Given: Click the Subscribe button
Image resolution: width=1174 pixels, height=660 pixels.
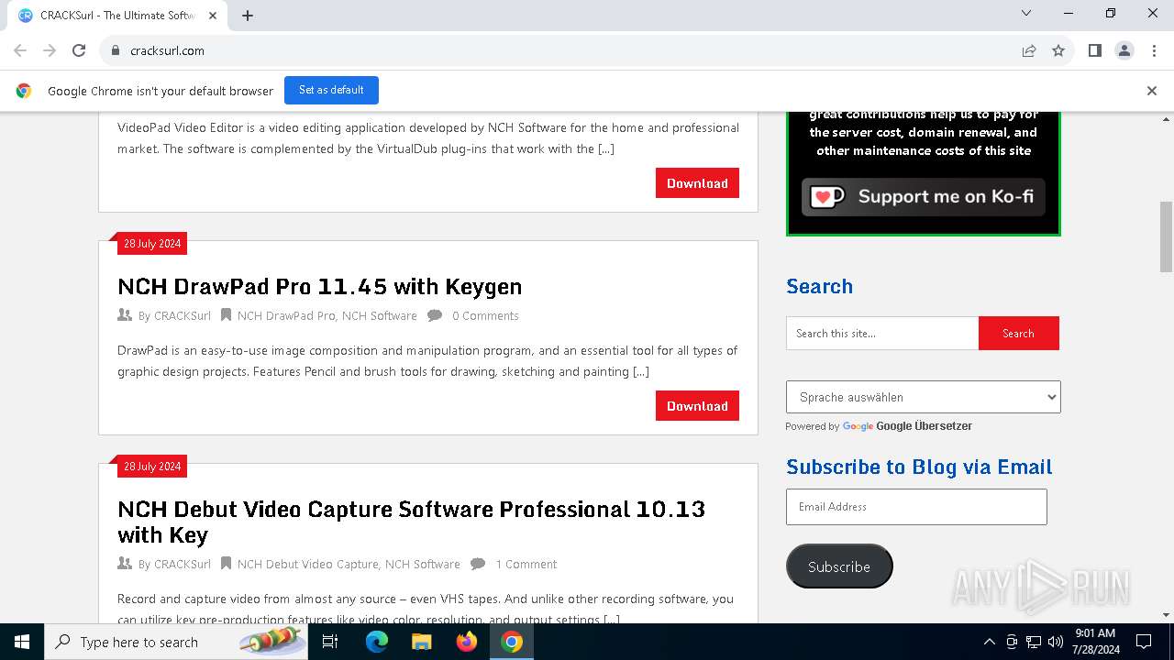Looking at the screenshot, I should coord(839,566).
